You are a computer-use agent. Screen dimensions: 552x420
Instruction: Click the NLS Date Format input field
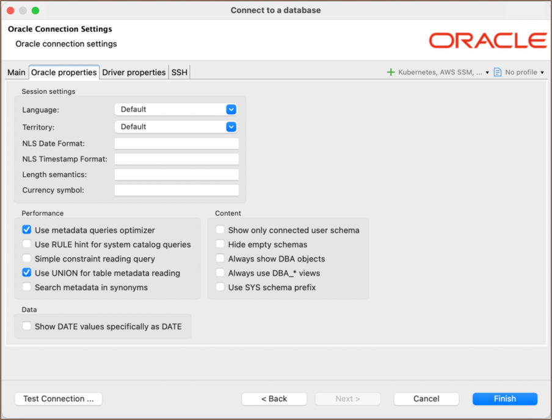176,143
